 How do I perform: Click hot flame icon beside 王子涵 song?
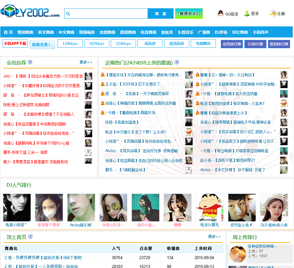[103, 84]
